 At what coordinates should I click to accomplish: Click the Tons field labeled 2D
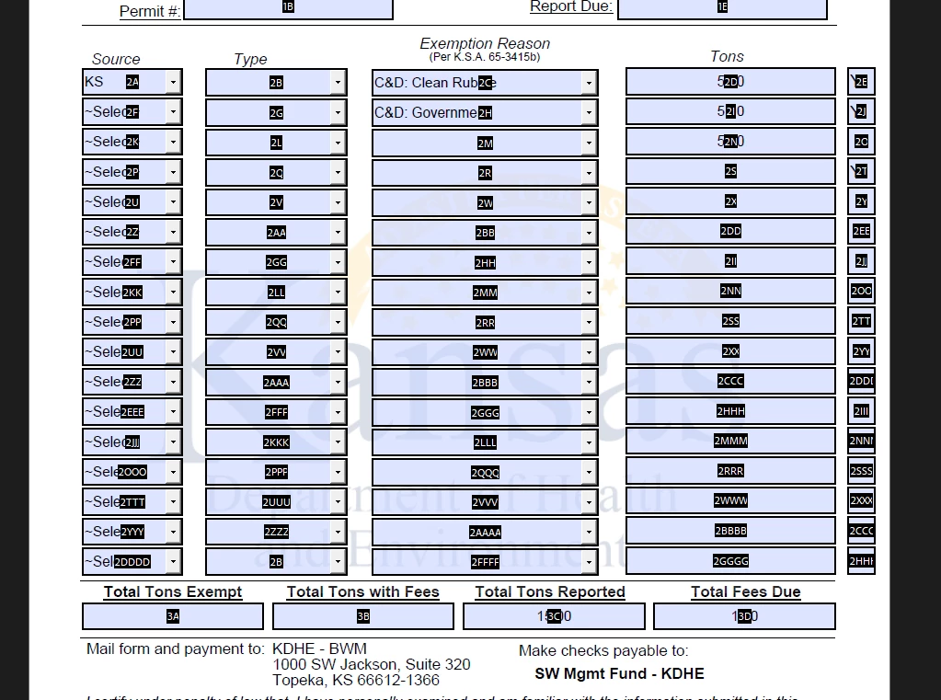click(x=730, y=82)
